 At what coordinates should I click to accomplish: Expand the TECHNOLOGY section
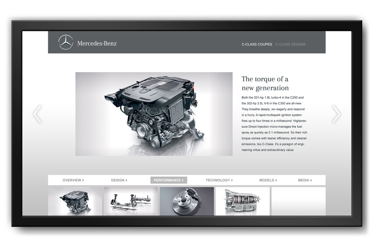(219, 180)
